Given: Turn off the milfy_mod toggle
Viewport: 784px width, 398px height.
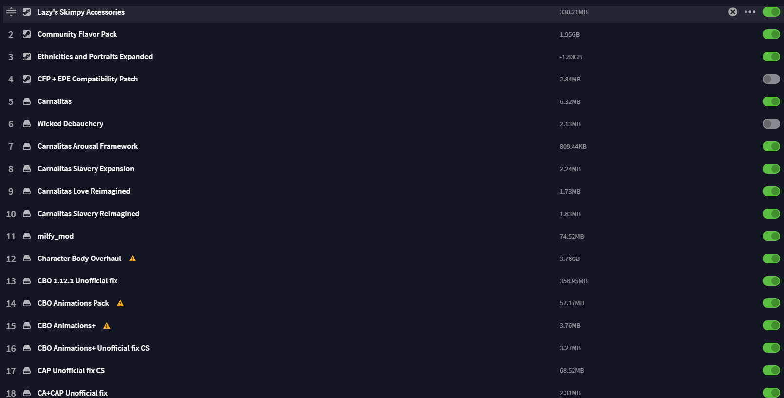Looking at the screenshot, I should [x=771, y=236].
